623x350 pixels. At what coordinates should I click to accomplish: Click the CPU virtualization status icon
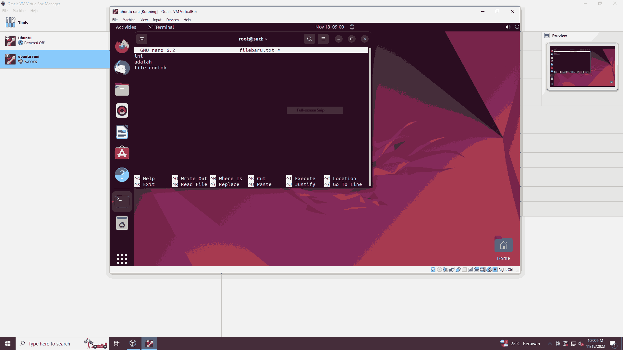pyautogui.click(x=483, y=270)
